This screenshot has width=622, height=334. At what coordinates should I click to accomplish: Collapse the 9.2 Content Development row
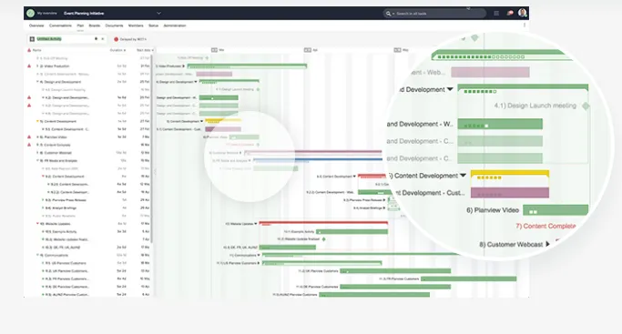pos(43,177)
